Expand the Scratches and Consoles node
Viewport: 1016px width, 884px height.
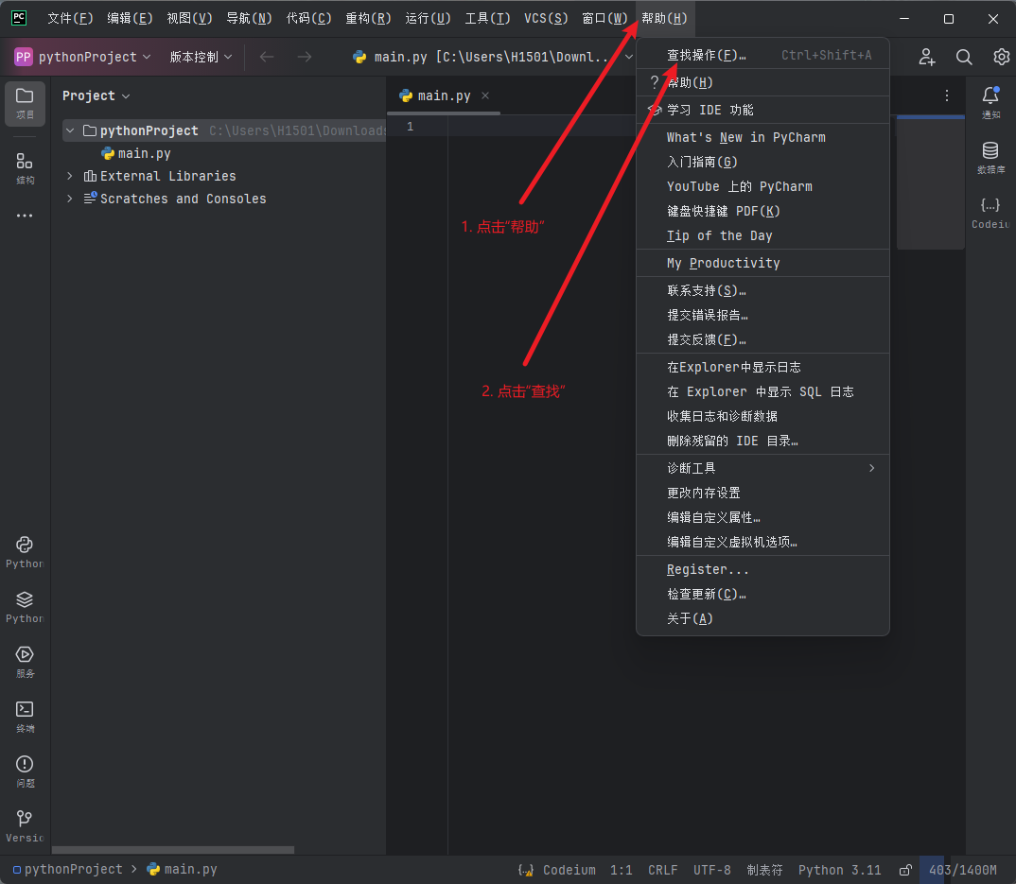69,199
